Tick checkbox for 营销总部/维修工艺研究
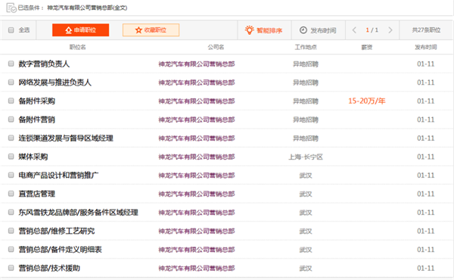The height and width of the screenshot is (280, 454). point(11,231)
